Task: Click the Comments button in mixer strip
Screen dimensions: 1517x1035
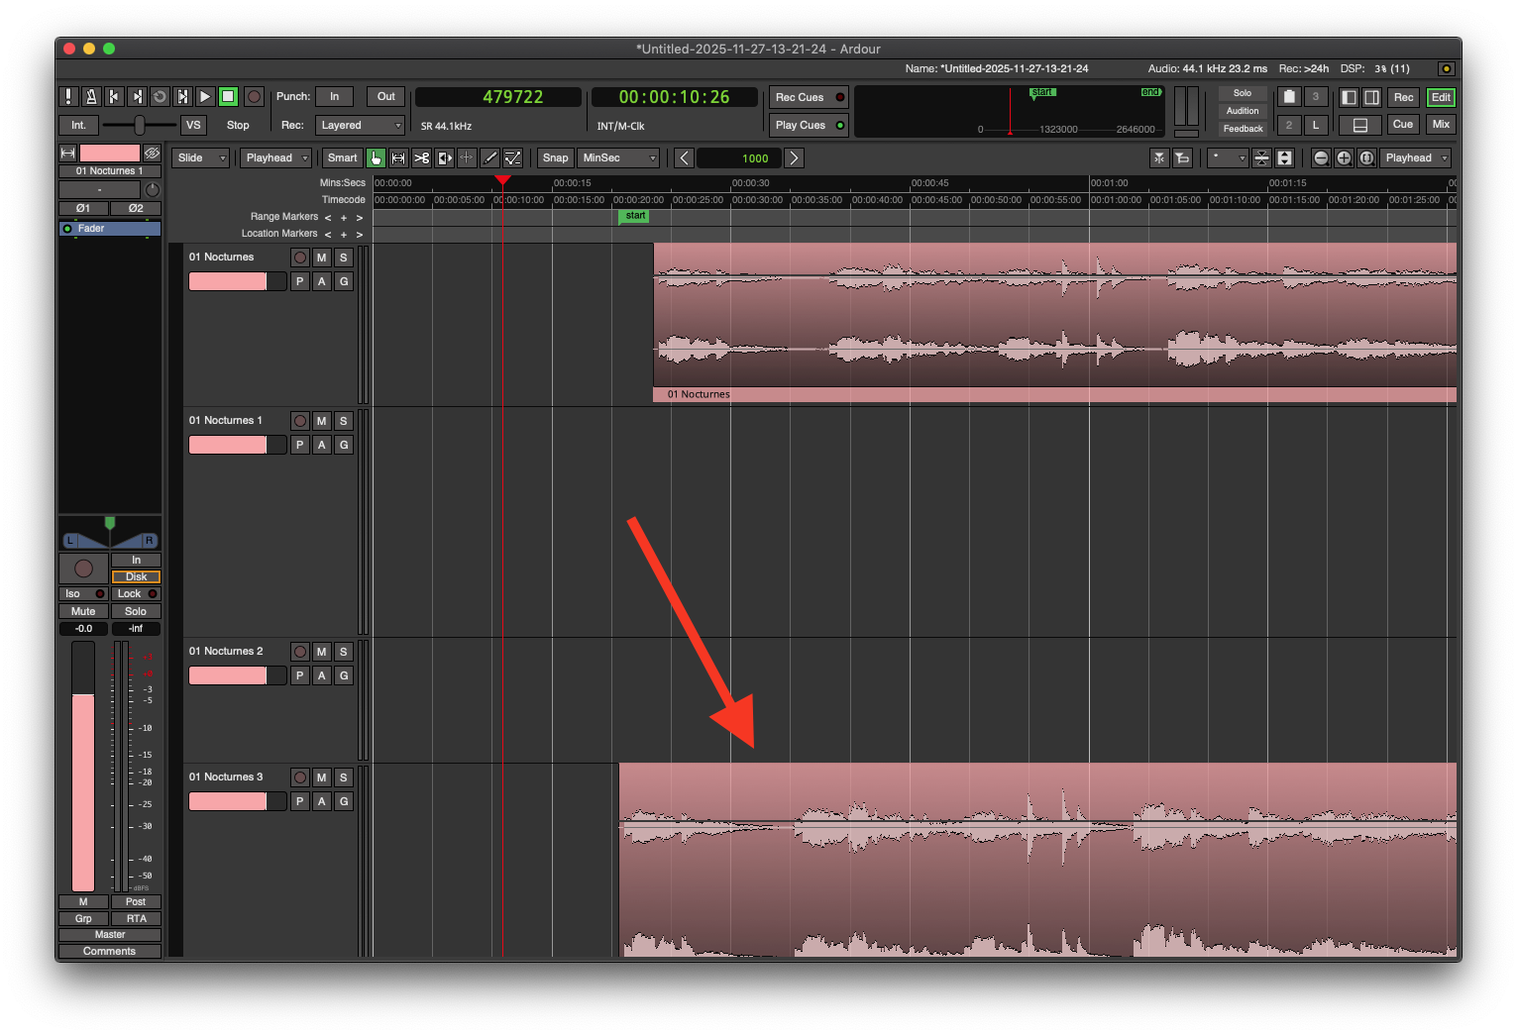Action: coord(110,952)
